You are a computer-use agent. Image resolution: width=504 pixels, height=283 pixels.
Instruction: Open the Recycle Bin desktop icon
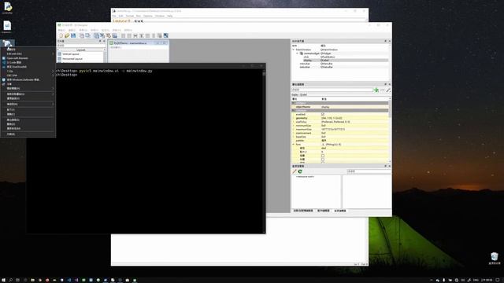[495, 258]
